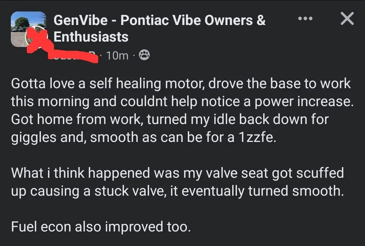Click the line 'Fuel econ also improved too.'
Image resolution: width=365 pixels, height=246 pixels.
coord(101,227)
